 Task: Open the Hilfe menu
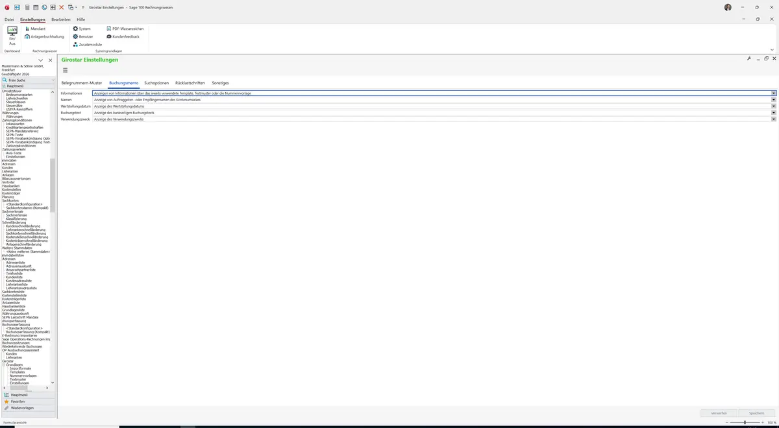tap(81, 19)
